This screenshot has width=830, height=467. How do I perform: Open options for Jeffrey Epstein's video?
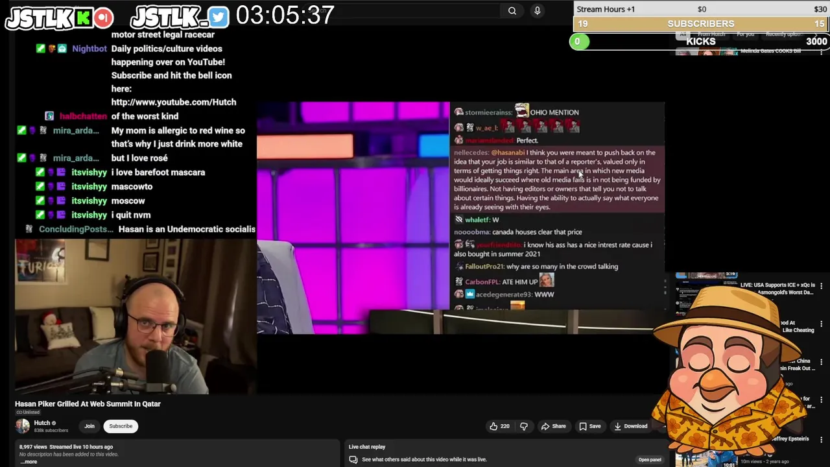(822, 440)
